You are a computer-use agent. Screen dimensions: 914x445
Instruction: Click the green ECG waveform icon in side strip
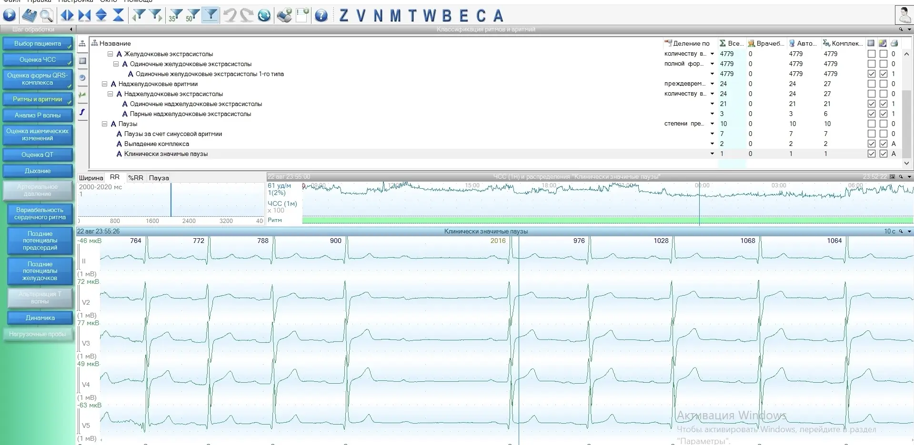(x=82, y=95)
